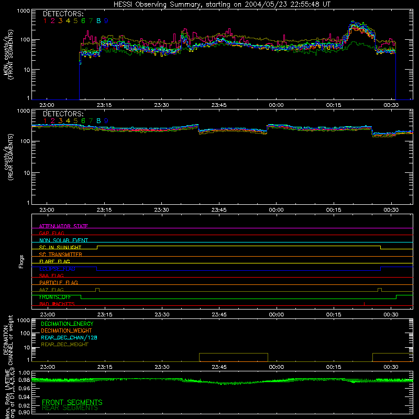
Task: Click the AAZ flag pulse near 23:13
Action: [97, 290]
